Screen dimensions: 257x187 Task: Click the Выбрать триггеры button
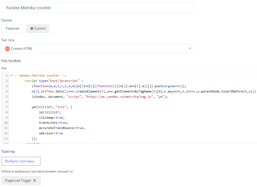(21, 161)
